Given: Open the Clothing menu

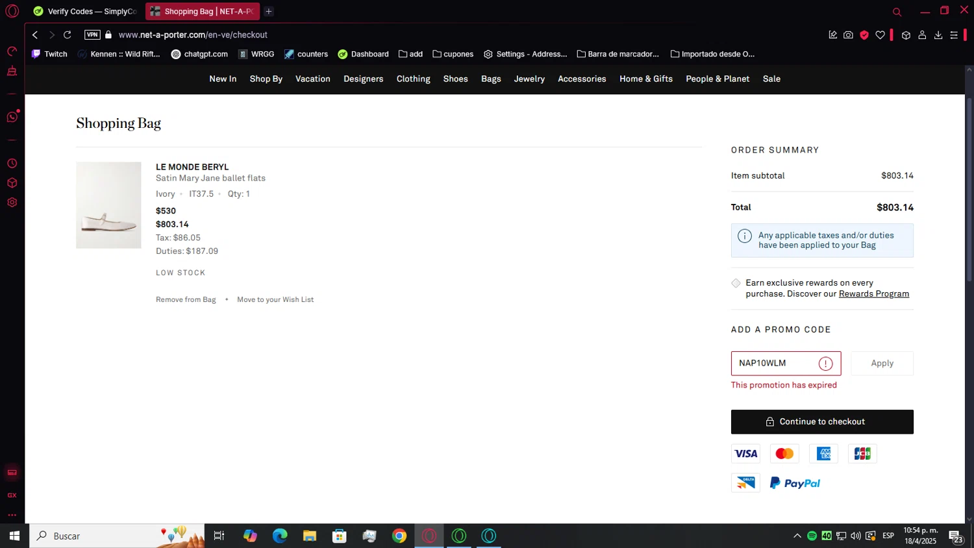Looking at the screenshot, I should click(x=414, y=79).
